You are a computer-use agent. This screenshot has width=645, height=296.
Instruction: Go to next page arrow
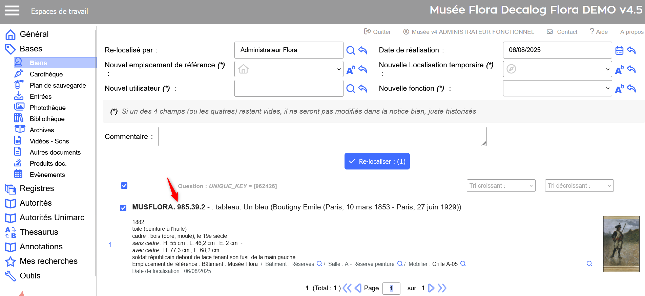point(431,288)
